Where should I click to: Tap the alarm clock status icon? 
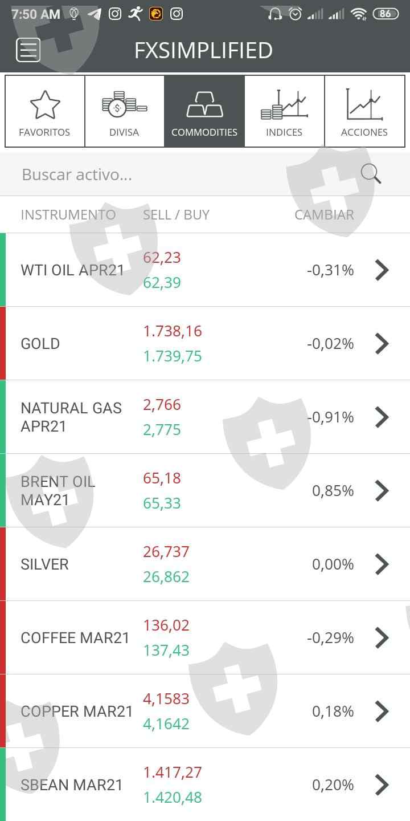click(295, 14)
